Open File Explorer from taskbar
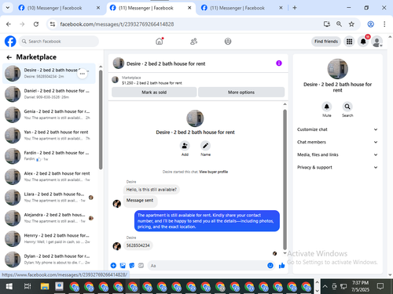 (45, 286)
